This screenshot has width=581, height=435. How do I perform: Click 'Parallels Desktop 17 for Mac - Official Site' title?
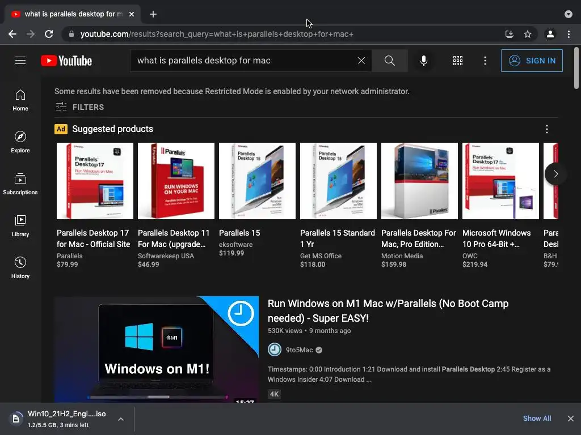[x=94, y=238]
